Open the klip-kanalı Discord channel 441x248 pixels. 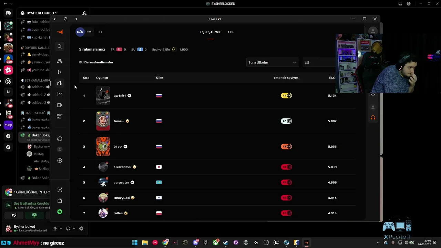coord(34,37)
